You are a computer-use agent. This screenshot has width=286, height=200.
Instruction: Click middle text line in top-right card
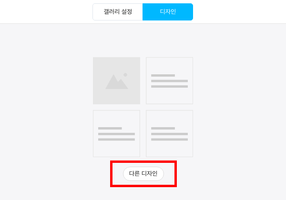tap(169, 81)
